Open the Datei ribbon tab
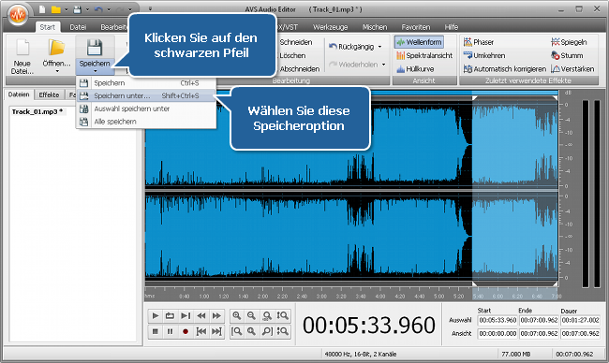609x363 pixels. click(78, 27)
